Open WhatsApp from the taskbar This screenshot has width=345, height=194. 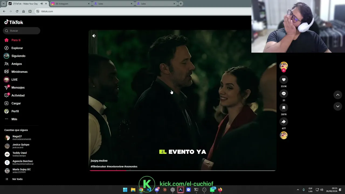pyautogui.click(x=212, y=190)
